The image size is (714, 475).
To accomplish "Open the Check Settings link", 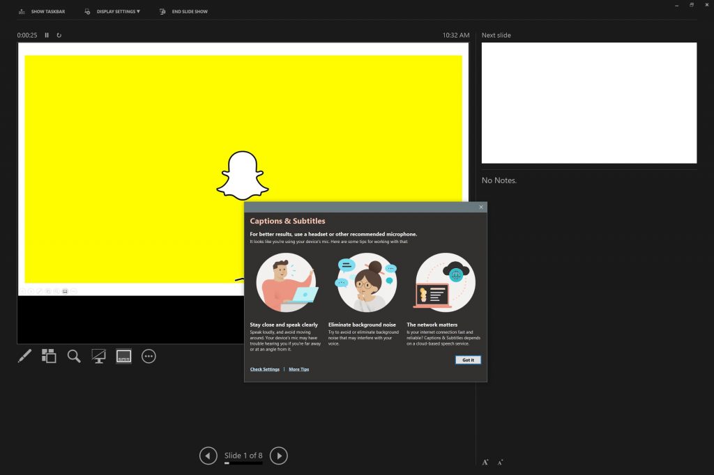I will click(x=264, y=369).
